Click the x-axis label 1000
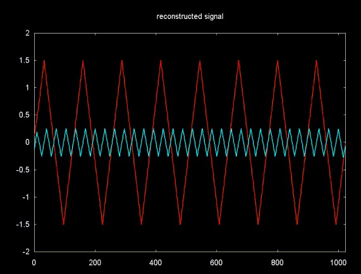Image resolution: width=361 pixels, height=274 pixels. coord(338,263)
